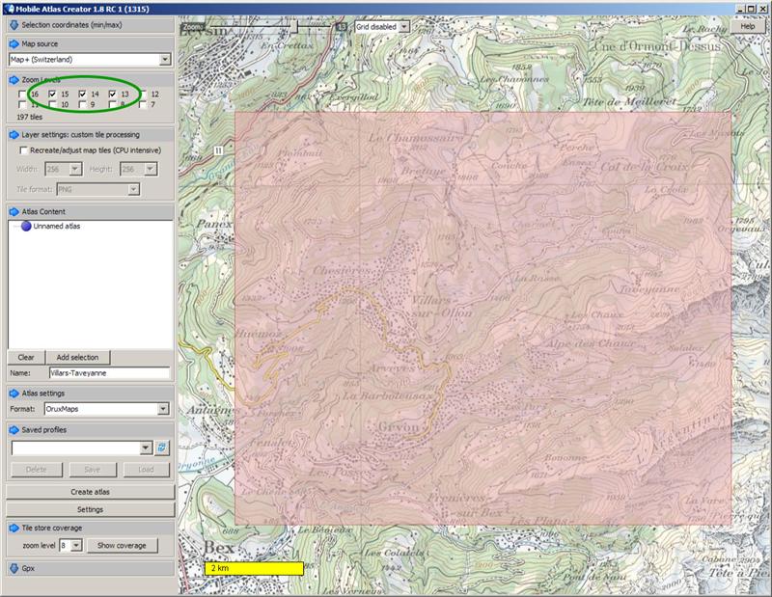Screen dimensions: 772x597
Task: Enable zoom level 12 checkbox
Action: tap(142, 94)
